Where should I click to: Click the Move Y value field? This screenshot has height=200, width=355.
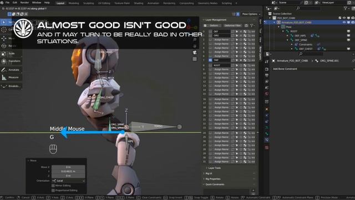(x=68, y=172)
